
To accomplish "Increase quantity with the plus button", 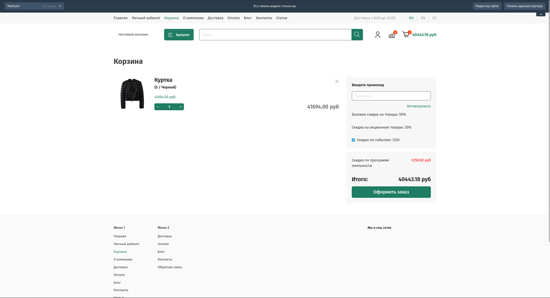I will [180, 107].
